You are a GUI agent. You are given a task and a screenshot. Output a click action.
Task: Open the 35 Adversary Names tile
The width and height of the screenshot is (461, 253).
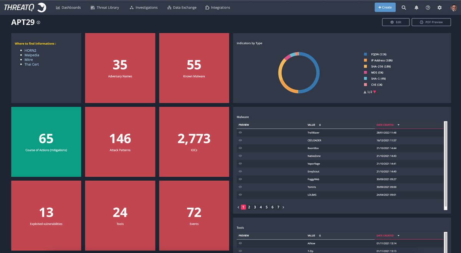tap(120, 68)
